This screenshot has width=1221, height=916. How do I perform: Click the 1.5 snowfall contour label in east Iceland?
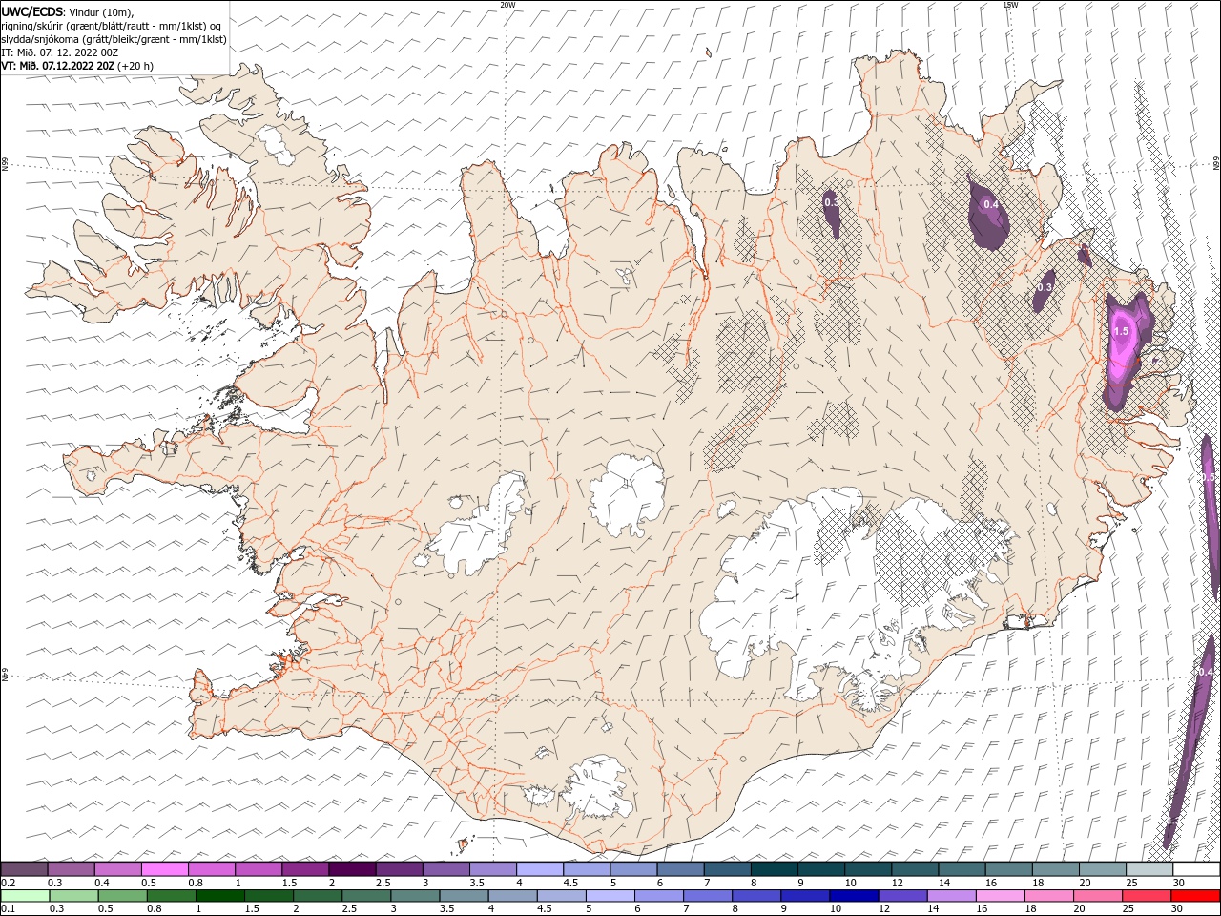(x=1121, y=331)
